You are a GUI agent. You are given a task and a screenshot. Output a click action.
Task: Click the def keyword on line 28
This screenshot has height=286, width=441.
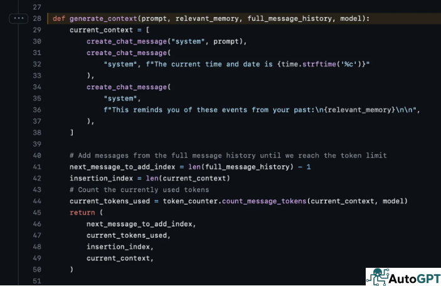(58, 19)
